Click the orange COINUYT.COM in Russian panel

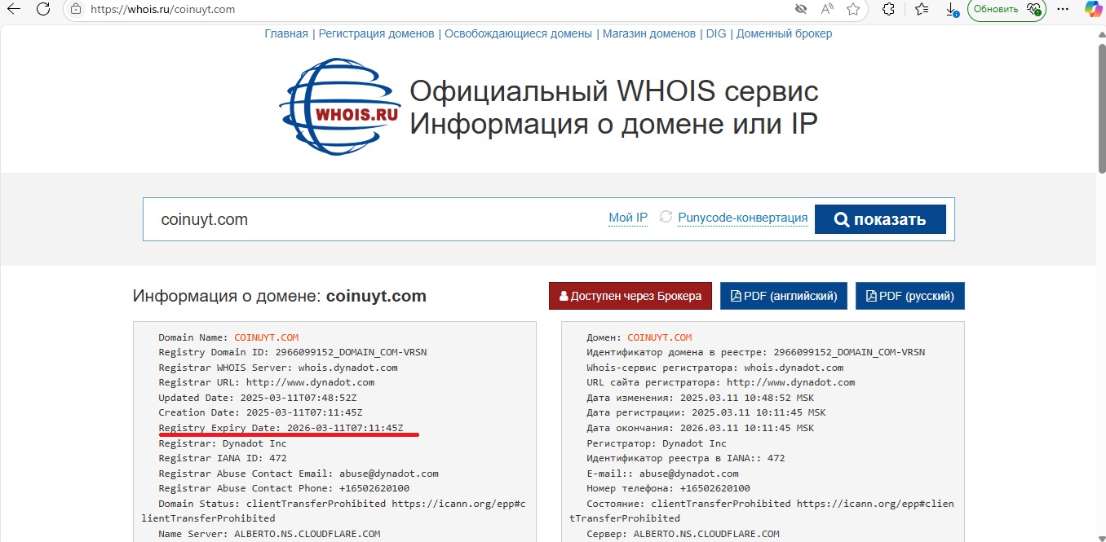(x=659, y=337)
